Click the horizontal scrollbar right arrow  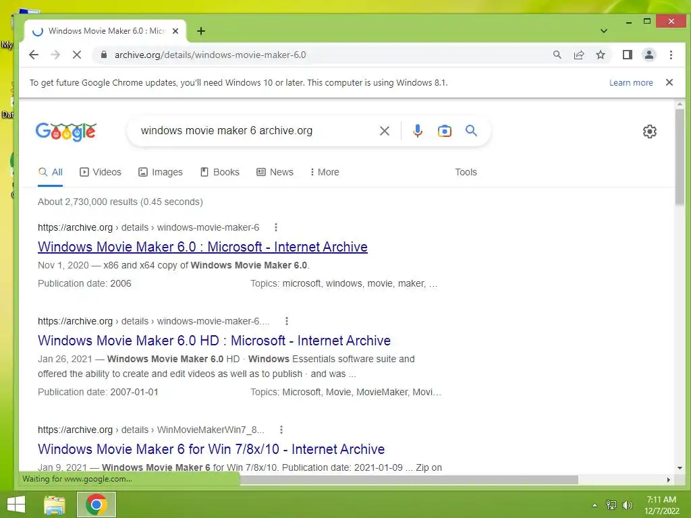[x=668, y=480]
